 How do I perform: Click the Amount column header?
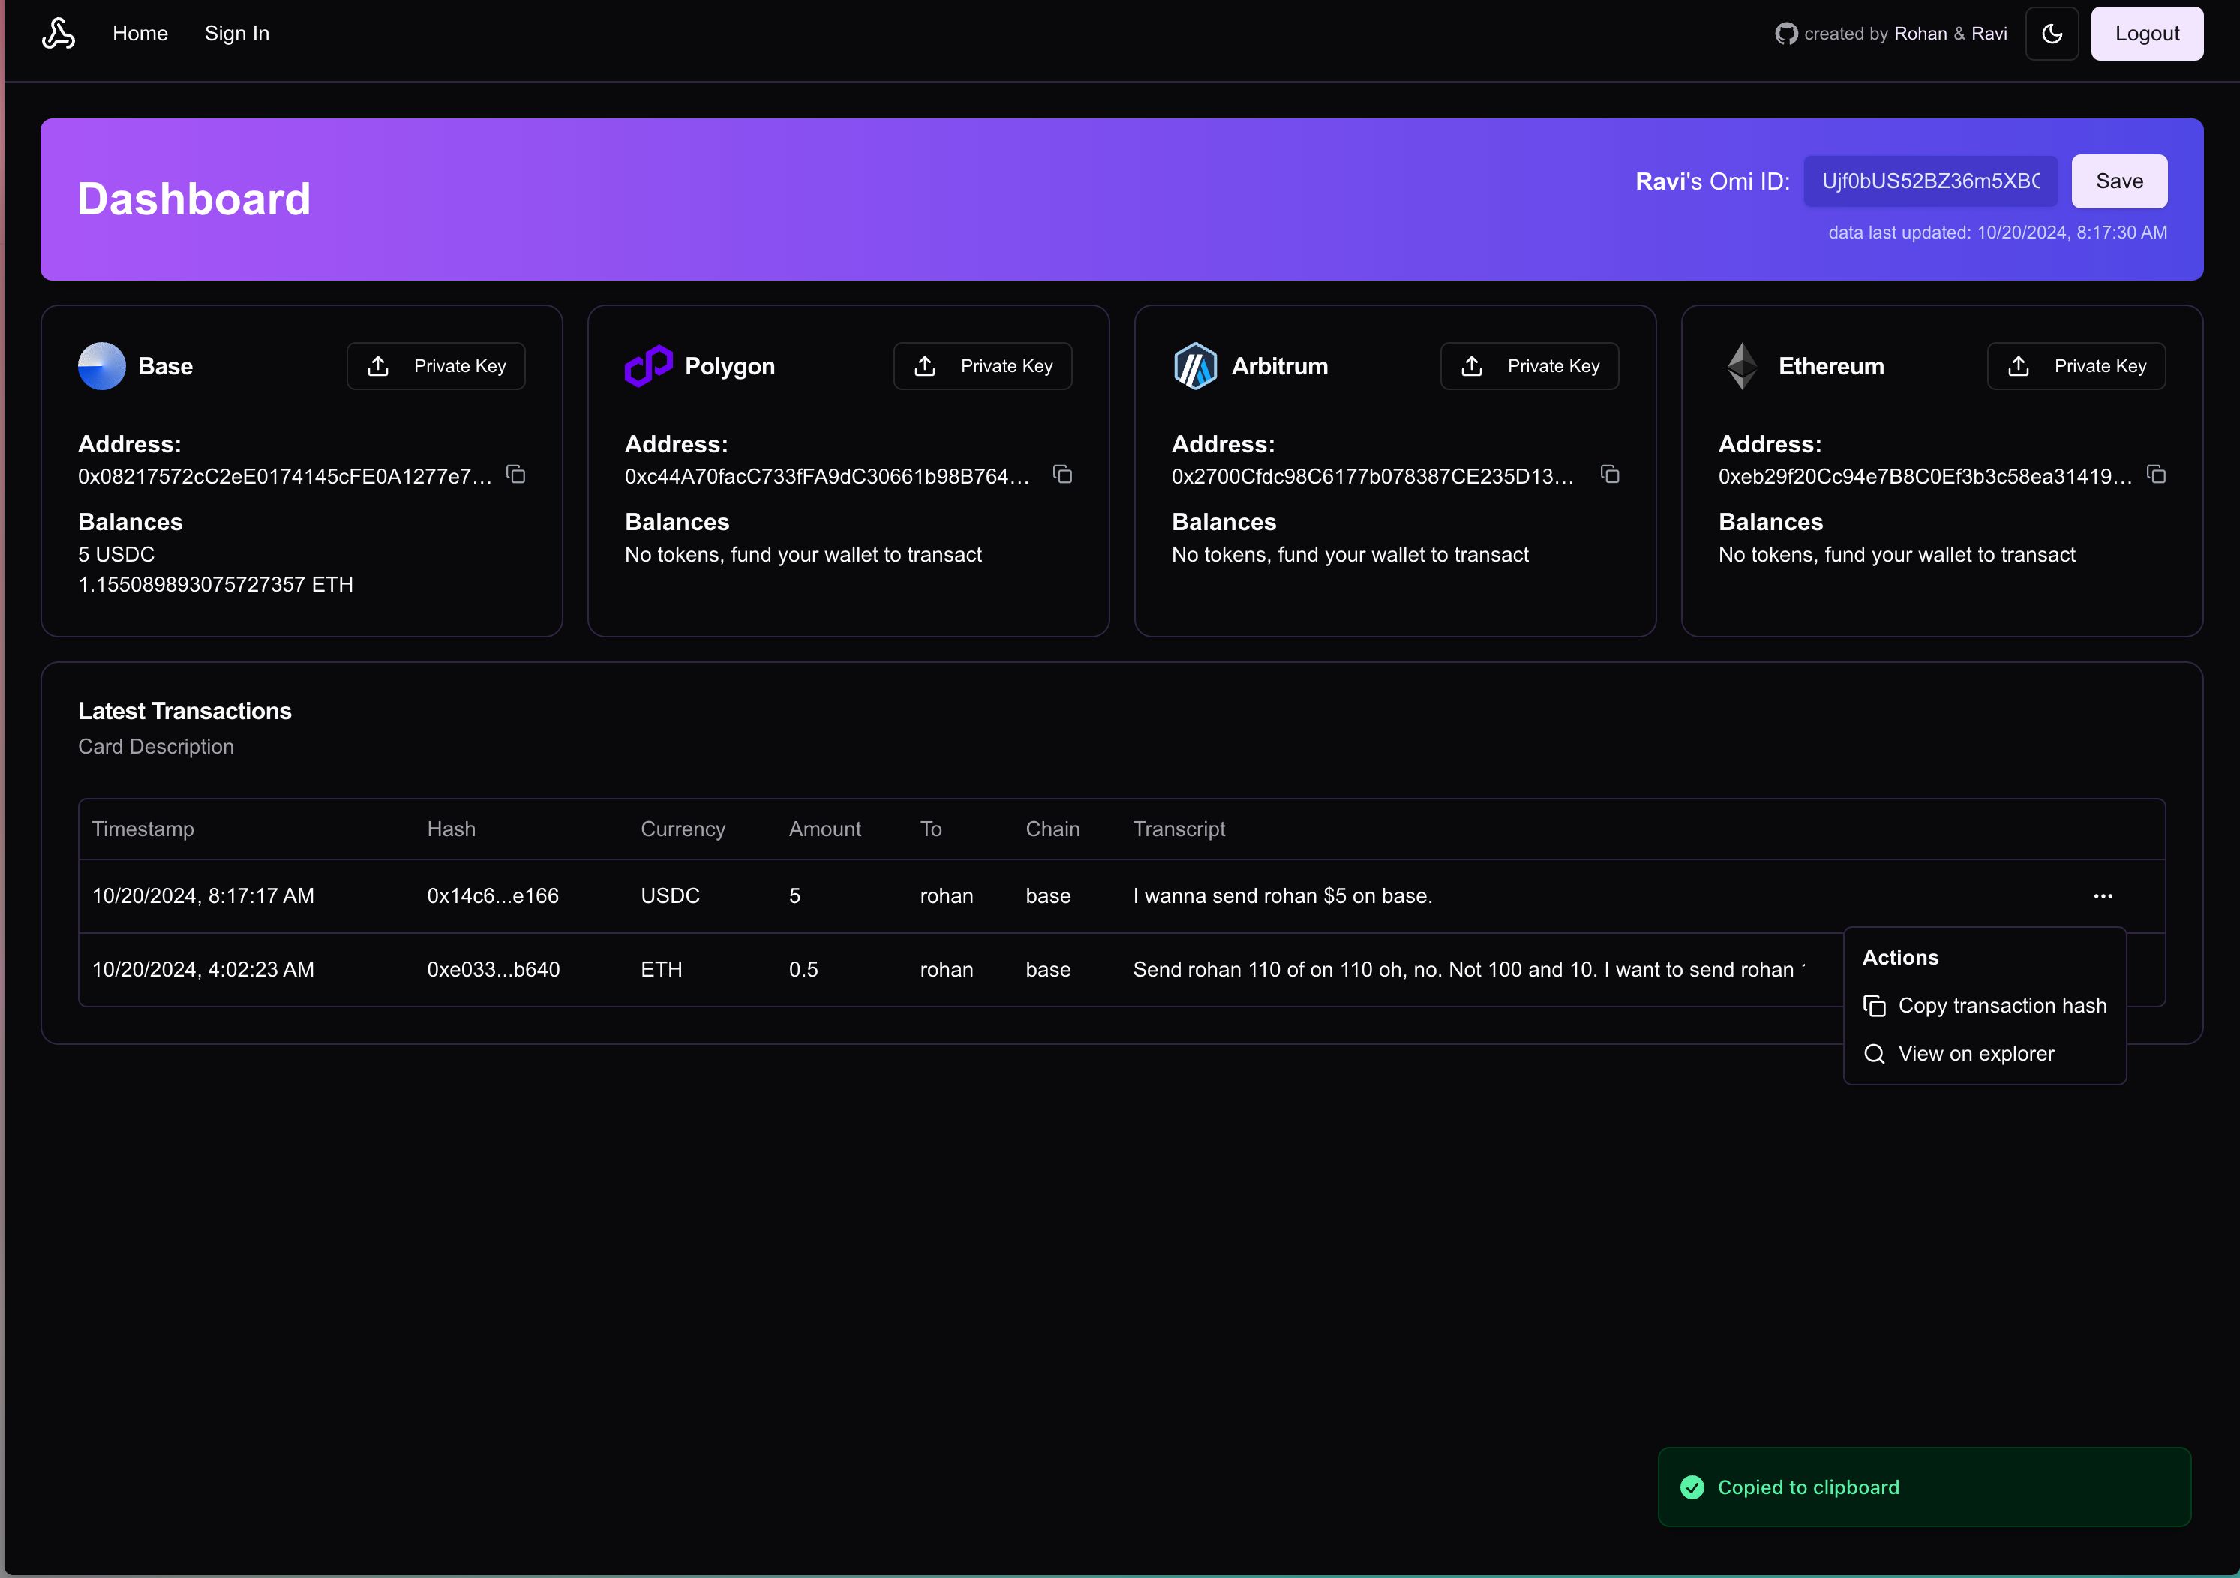[825, 830]
